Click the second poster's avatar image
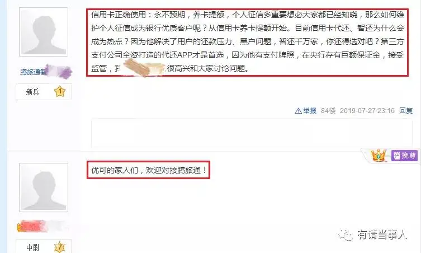Screen dimensions: 421x253 tap(44, 188)
